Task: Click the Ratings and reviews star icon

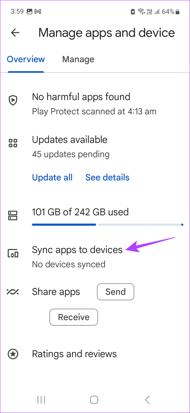Action: (13, 354)
